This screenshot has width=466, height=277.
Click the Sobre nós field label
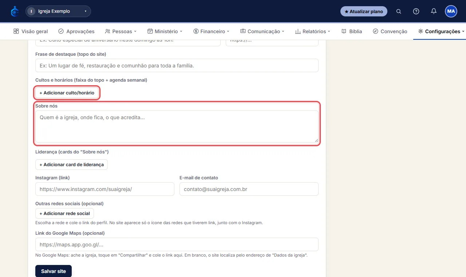pos(46,106)
